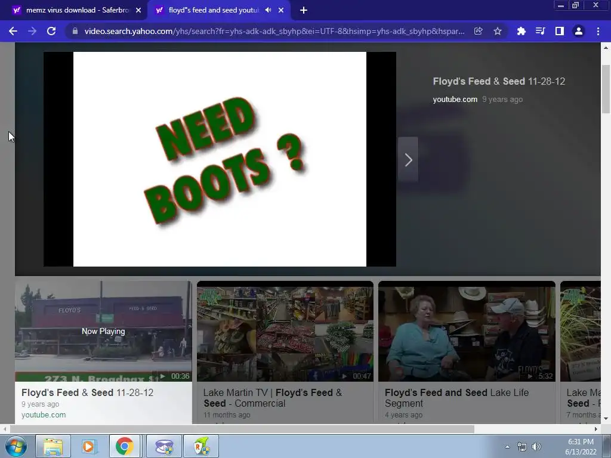The height and width of the screenshot is (458, 611).
Task: Play the Lake Life Segment thumbnail
Action: coord(467,331)
